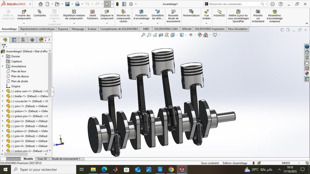Screen dimensions: 310x174
Task: Switch to the Esquisse tab
Action: [63, 29]
